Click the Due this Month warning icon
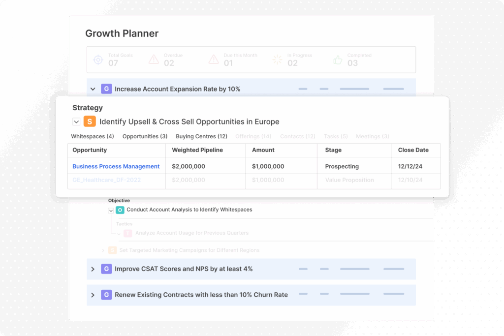Viewport: 504px width, 336px height. [x=214, y=60]
